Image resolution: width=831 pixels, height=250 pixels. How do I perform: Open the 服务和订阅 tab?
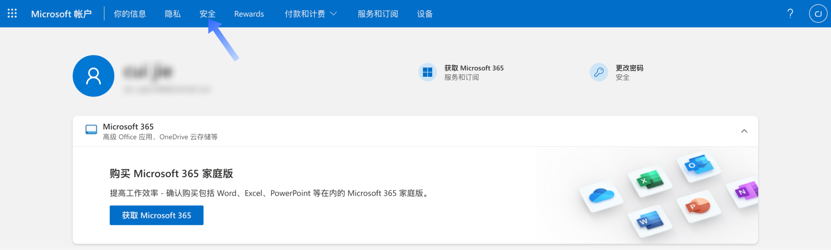pos(378,14)
